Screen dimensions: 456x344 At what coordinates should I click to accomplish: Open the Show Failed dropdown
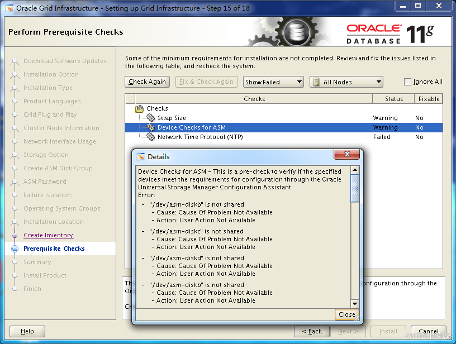click(x=273, y=82)
